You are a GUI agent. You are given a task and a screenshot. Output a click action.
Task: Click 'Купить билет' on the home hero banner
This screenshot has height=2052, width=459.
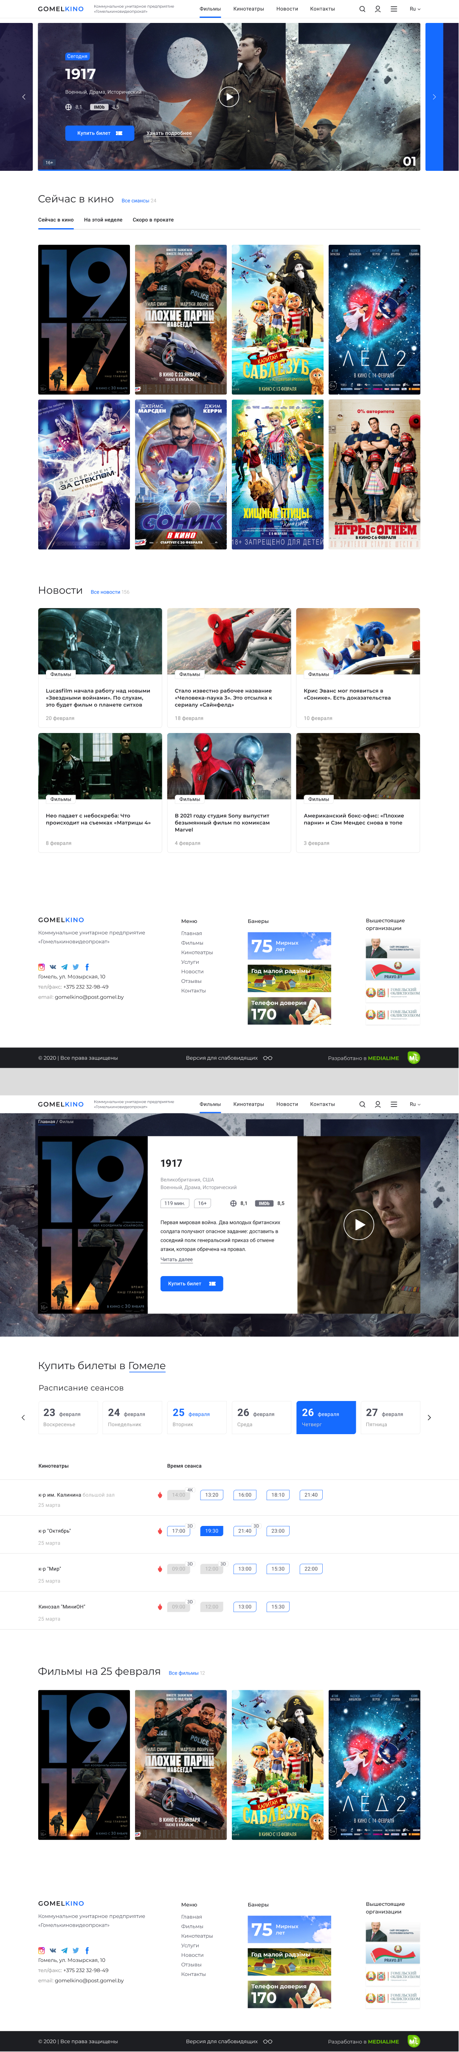point(99,133)
